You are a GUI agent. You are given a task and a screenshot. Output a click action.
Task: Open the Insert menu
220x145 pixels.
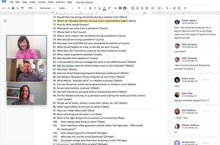(32, 2)
